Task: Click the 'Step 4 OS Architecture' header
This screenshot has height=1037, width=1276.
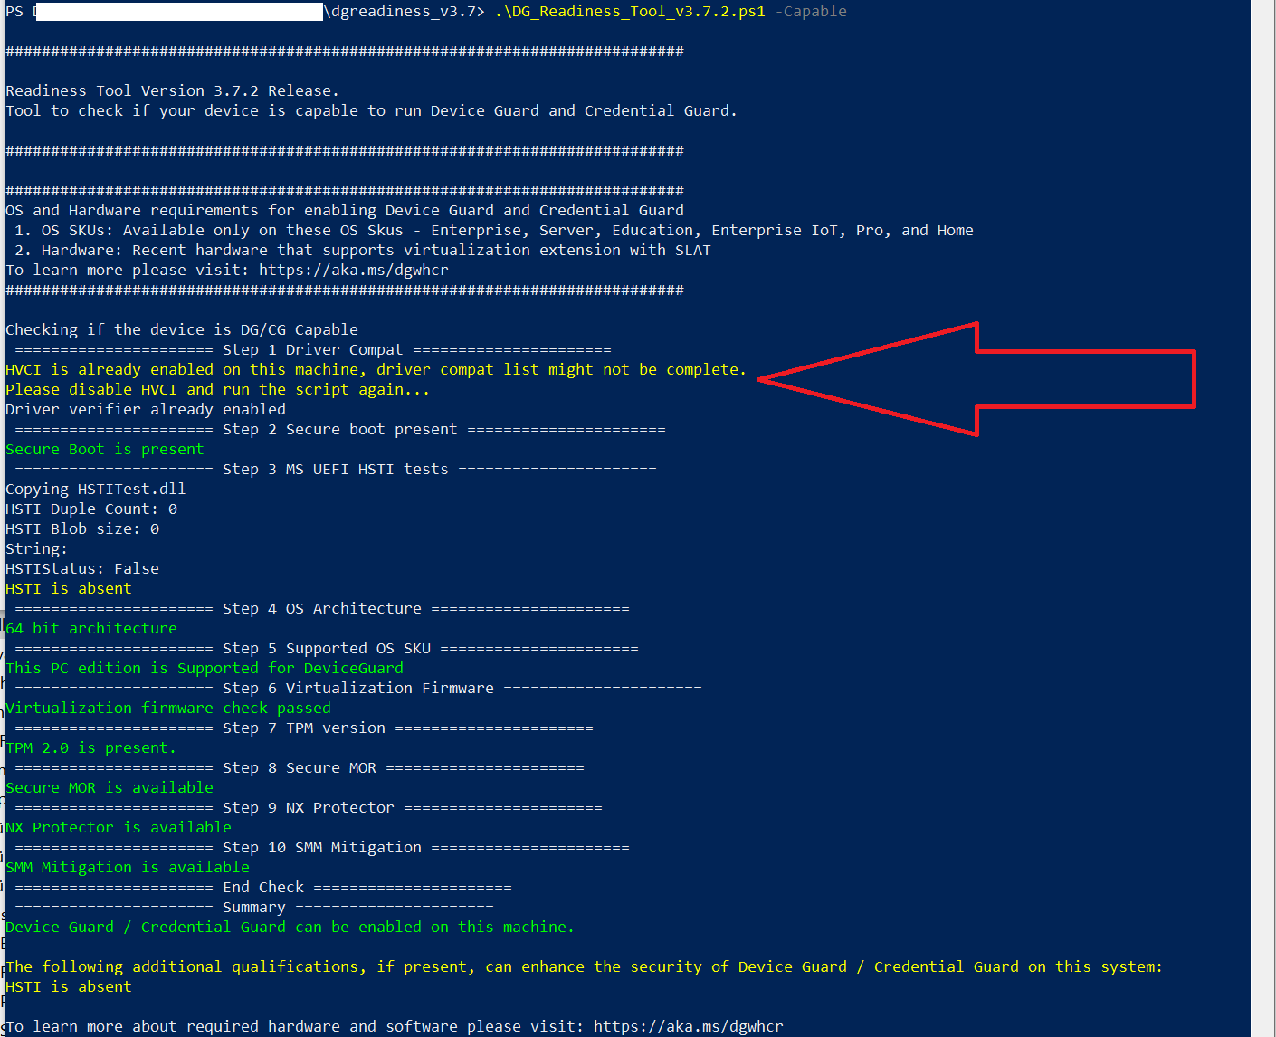Action: click(x=322, y=608)
